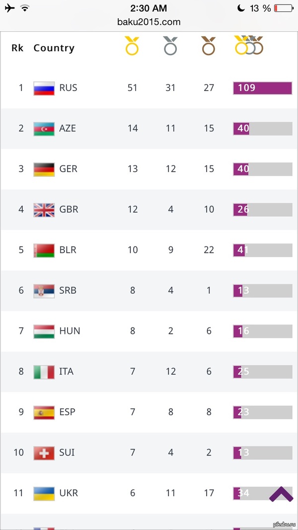Tap the battery indicator in status bar
This screenshot has height=530, width=298.
point(284,8)
